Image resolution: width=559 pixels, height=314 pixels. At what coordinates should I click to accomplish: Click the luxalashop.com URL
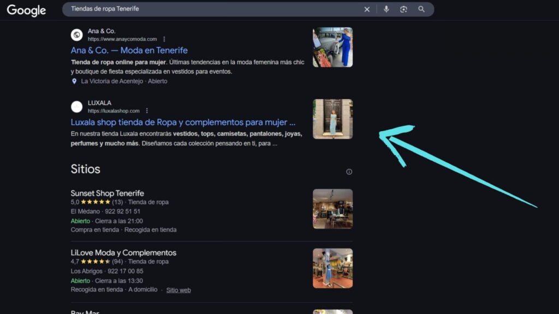[114, 111]
